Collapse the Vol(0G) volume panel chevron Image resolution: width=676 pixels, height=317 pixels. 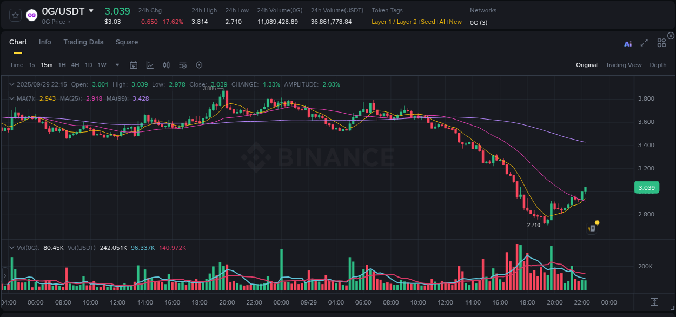coord(12,247)
